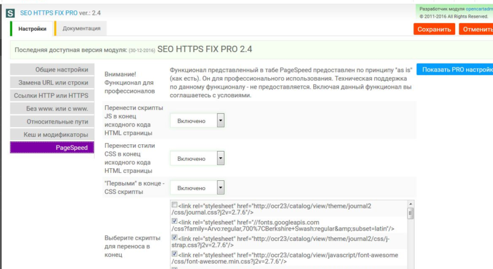Uncheck the fonts.googleapis.com stylesheet checkbox

pos(174,221)
